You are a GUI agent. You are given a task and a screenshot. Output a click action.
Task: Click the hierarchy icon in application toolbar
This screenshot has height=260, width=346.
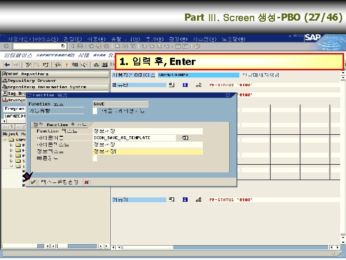[x=96, y=65]
